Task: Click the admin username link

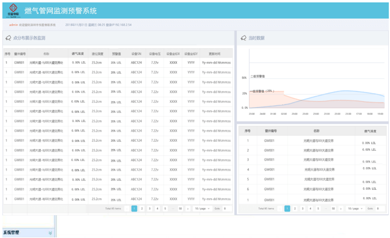Action: (13, 25)
